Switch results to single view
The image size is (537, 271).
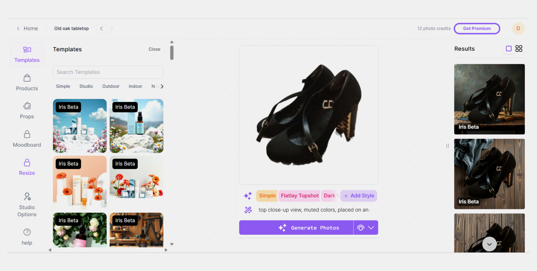pos(508,49)
